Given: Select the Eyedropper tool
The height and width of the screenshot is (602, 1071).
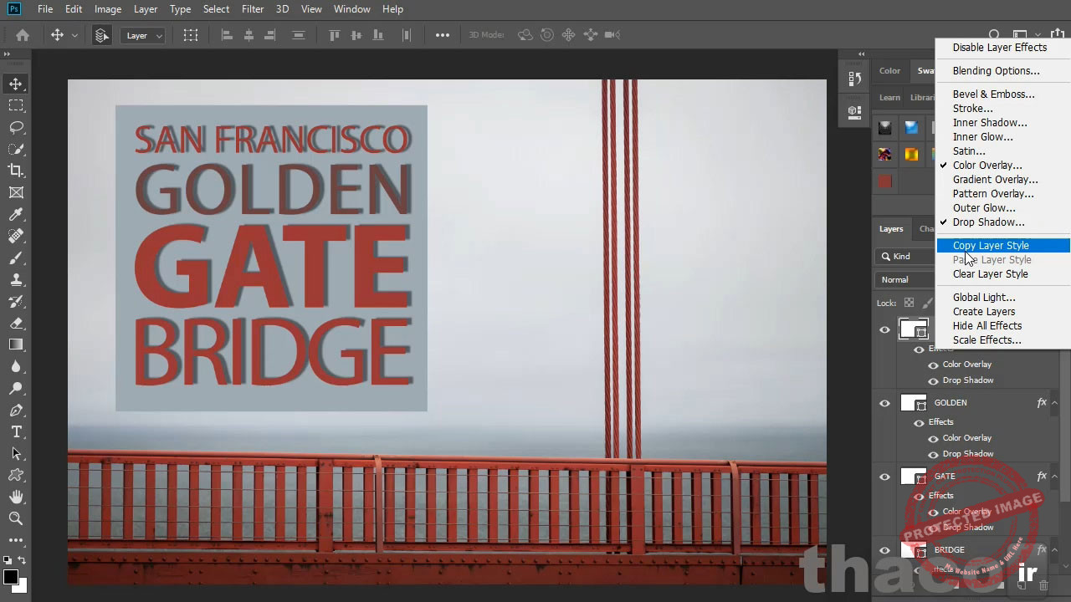Looking at the screenshot, I should point(16,214).
